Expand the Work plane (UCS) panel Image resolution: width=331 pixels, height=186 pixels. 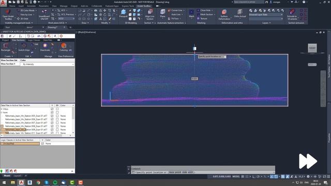[57, 23]
